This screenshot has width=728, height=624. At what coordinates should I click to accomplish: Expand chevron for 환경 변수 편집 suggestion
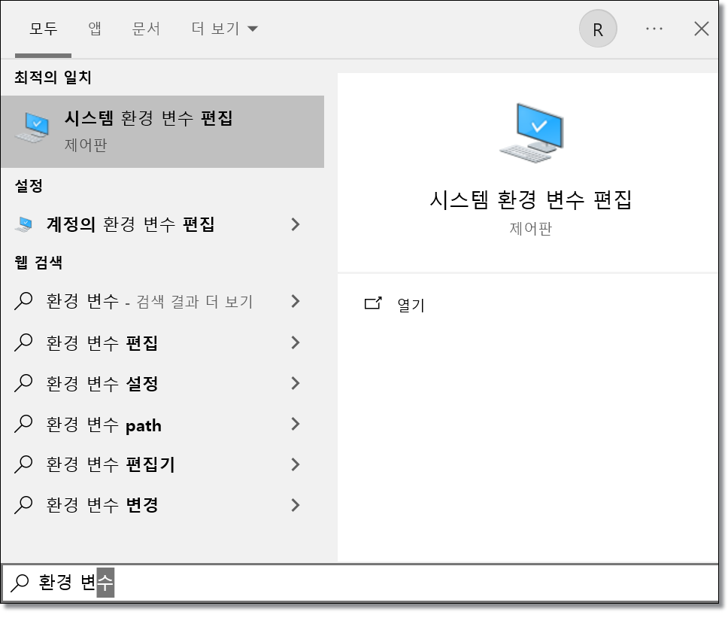click(296, 343)
